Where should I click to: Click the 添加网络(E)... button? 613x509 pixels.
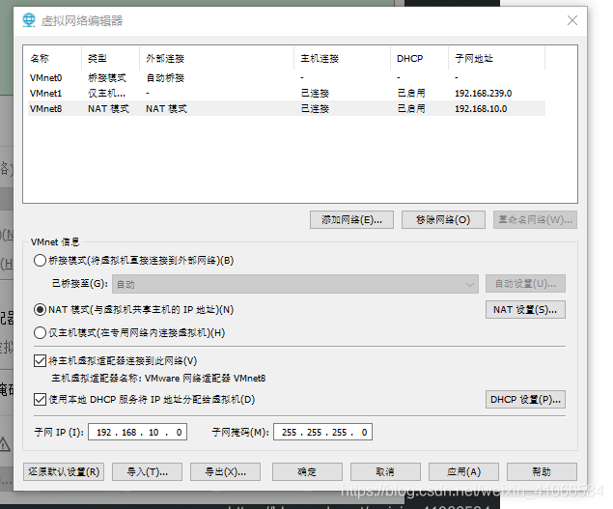click(x=351, y=220)
